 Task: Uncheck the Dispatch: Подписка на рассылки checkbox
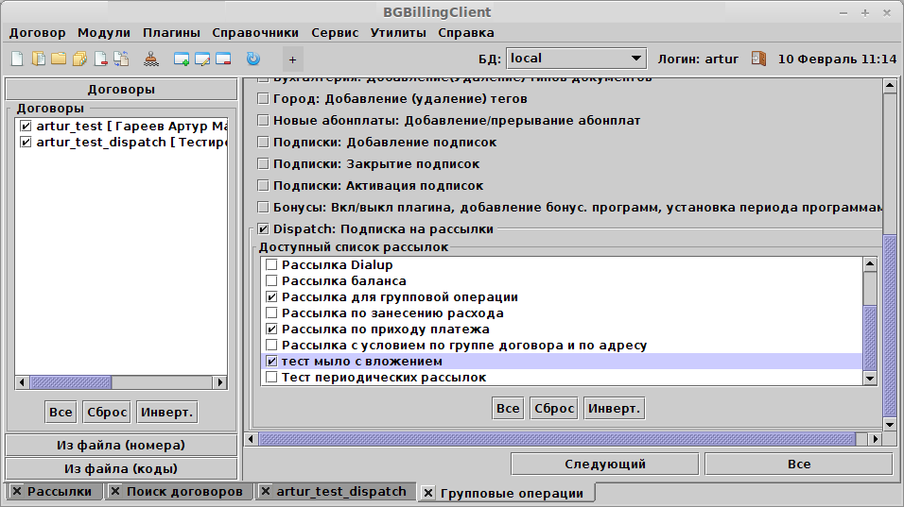[263, 228]
